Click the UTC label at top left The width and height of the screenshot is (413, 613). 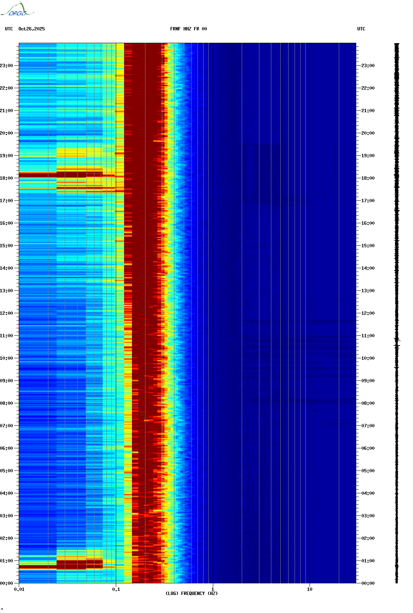click(9, 29)
